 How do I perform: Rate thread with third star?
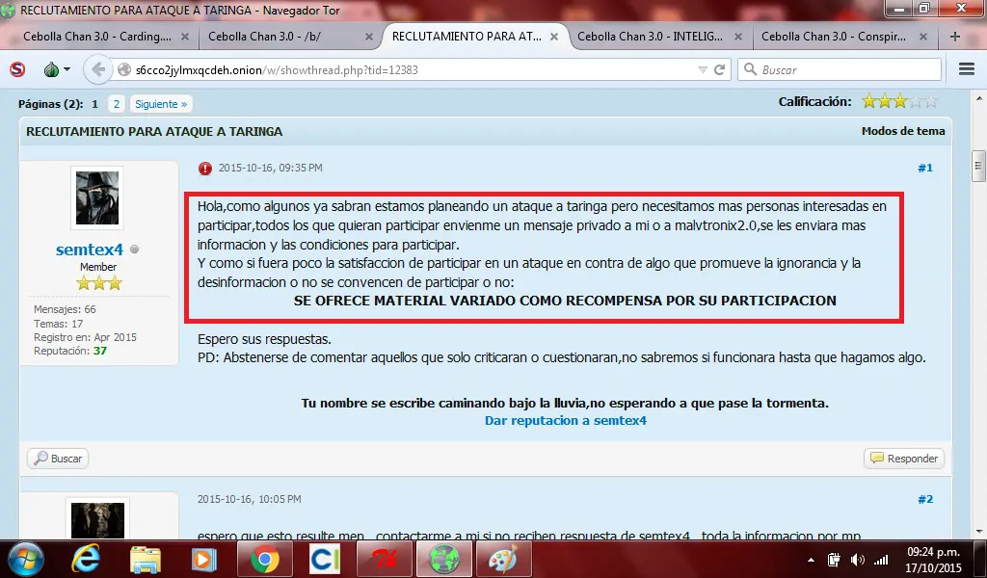click(900, 100)
